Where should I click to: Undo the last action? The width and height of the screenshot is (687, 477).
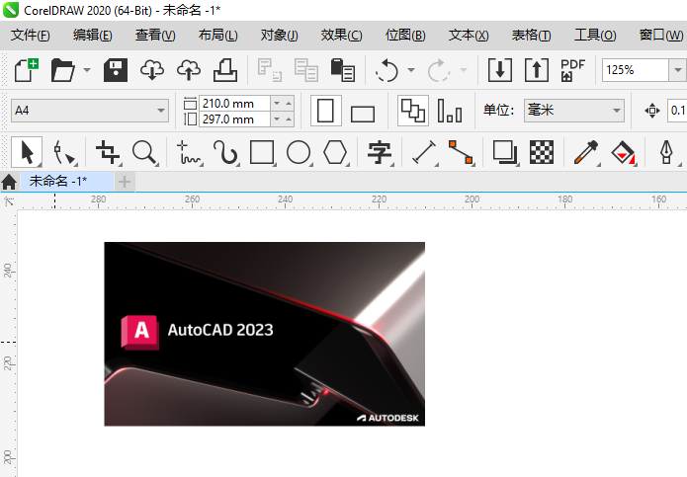386,70
